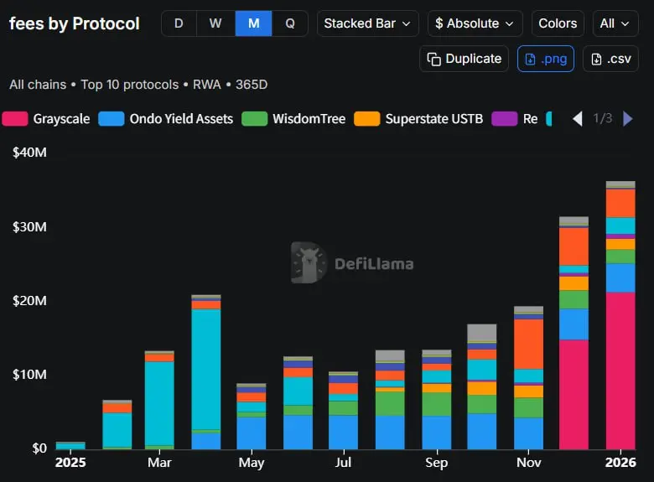
Task: Select the monthly (M) interval tab
Action: (253, 23)
